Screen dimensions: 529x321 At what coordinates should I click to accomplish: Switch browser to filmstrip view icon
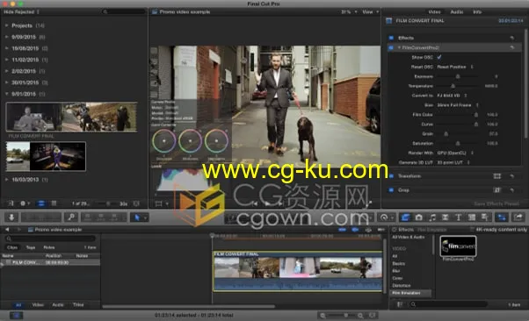click(x=40, y=203)
